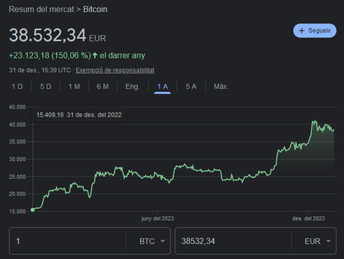This screenshot has height=259, width=344.
Task: Click the 'el darrer any' label
Action: pos(123,55)
